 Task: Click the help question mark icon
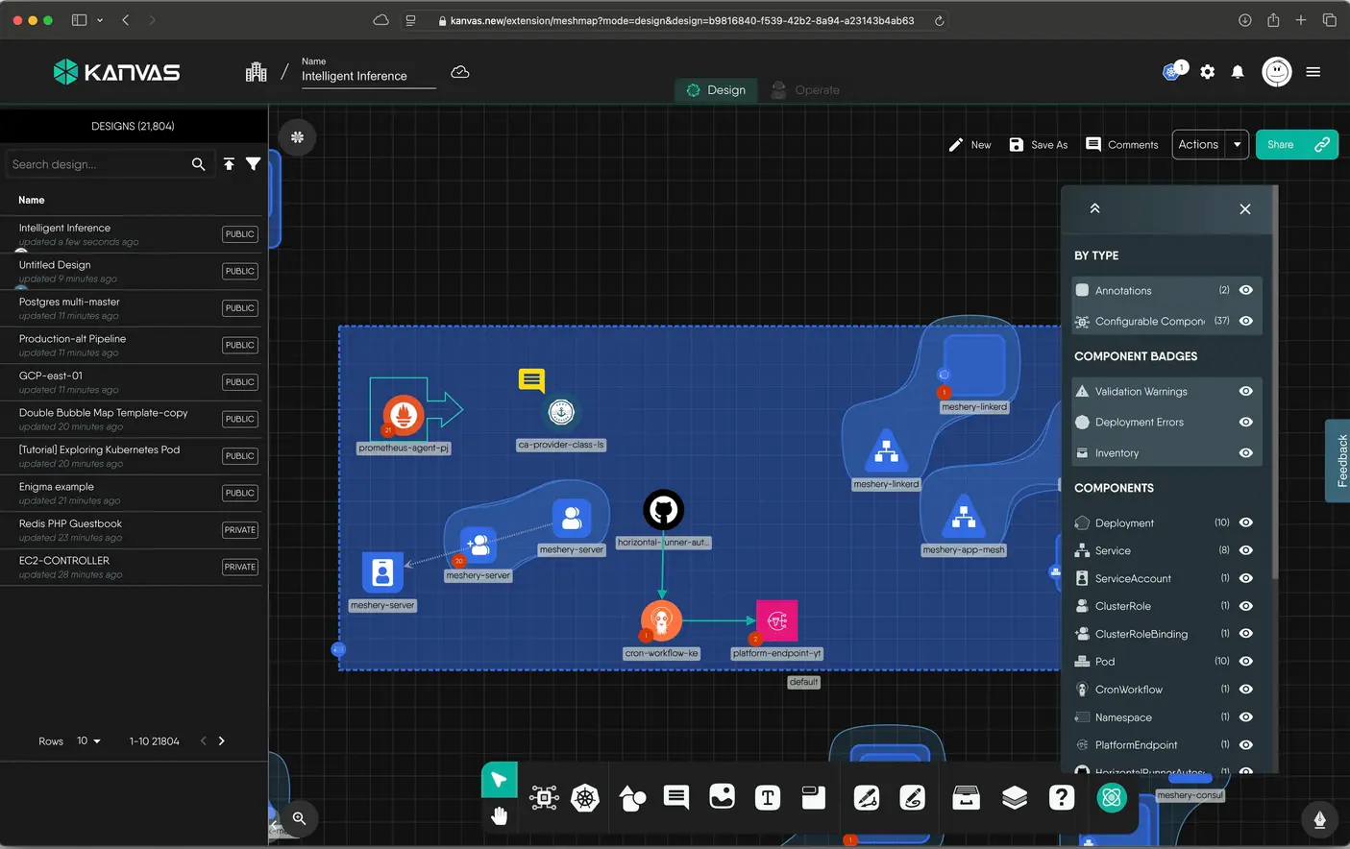click(x=1061, y=798)
